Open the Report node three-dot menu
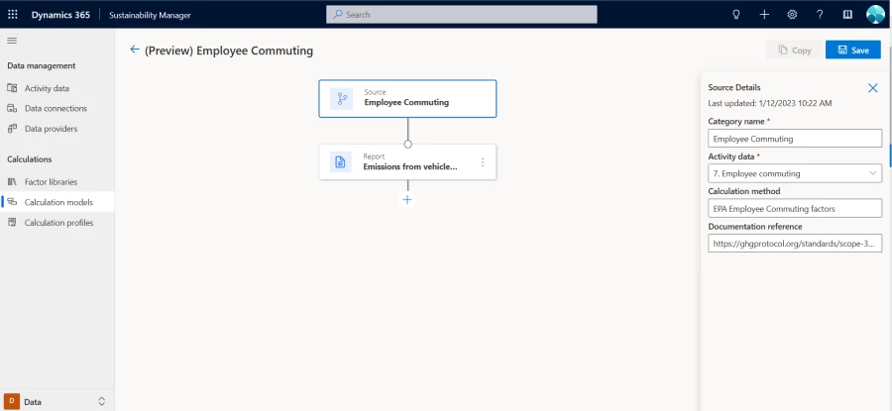The image size is (892, 411). pos(483,162)
